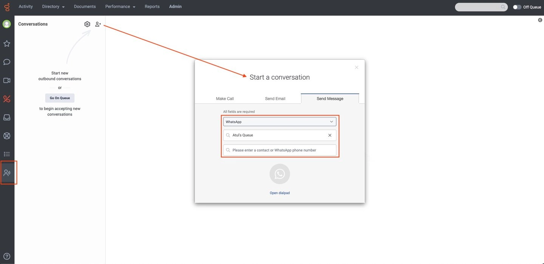Click the Go On Queue button
The image size is (544, 264).
(60, 98)
